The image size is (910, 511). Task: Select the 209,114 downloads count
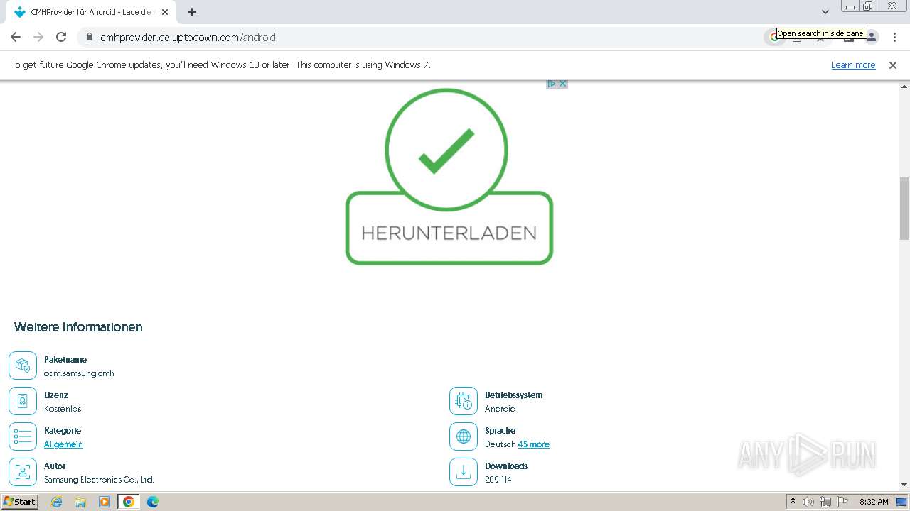[498, 480]
